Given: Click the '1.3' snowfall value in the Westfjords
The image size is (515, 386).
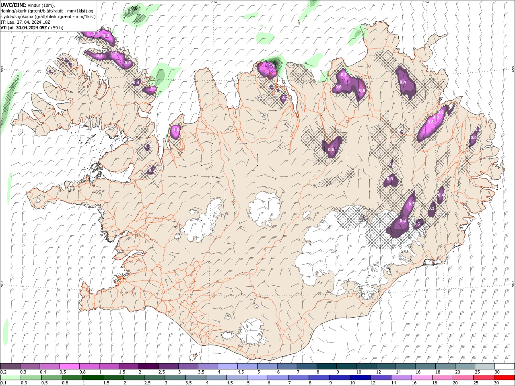Looking at the screenshot, I should (x=96, y=34).
